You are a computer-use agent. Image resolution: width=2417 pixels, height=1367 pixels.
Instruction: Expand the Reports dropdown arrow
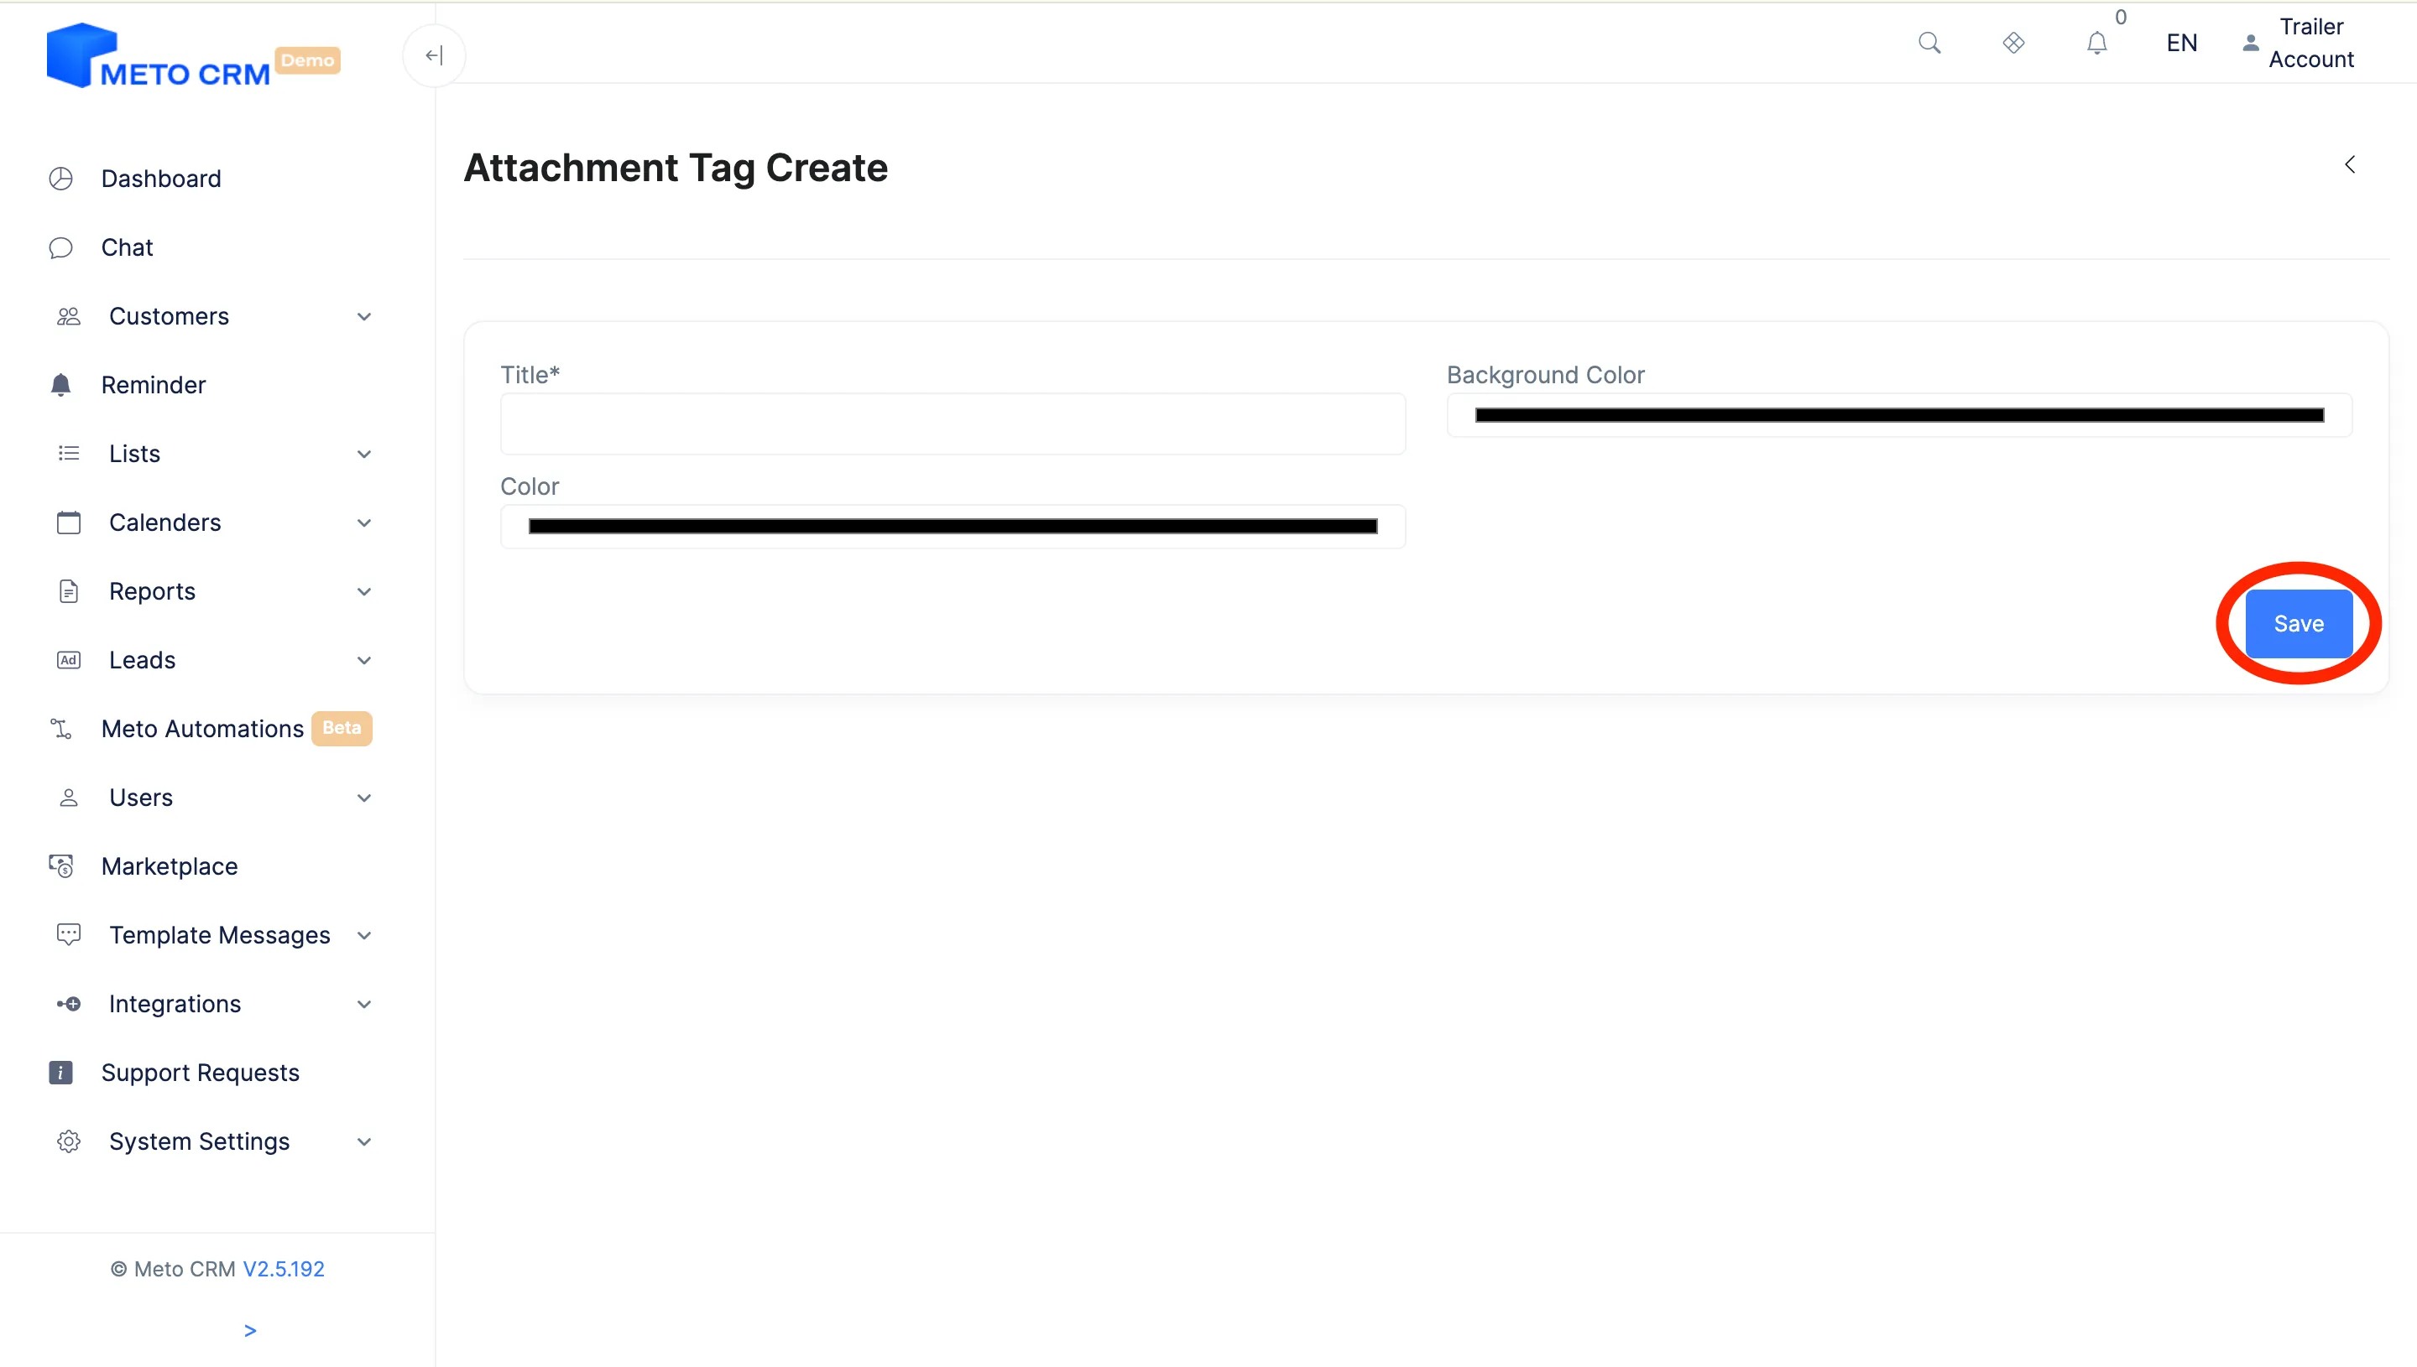tap(364, 592)
